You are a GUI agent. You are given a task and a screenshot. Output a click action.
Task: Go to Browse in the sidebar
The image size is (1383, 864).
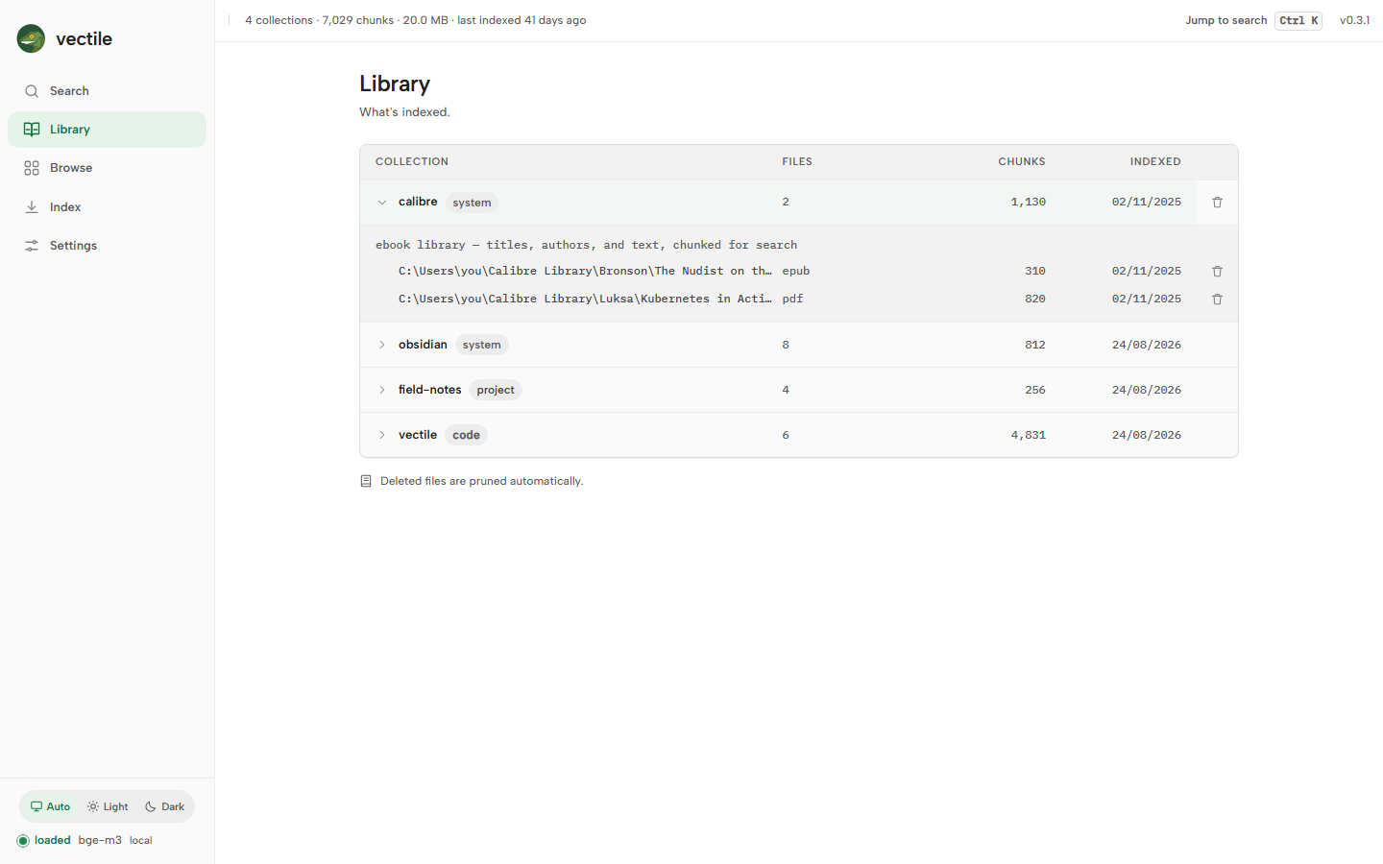(107, 168)
